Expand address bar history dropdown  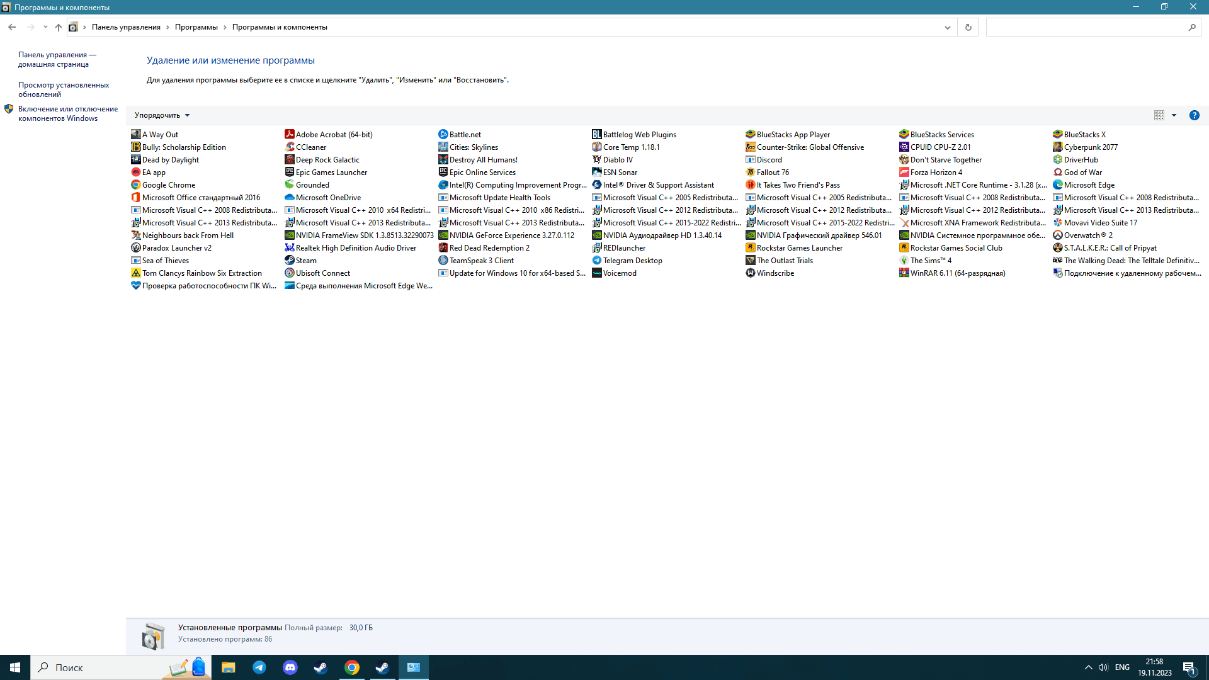pyautogui.click(x=947, y=27)
